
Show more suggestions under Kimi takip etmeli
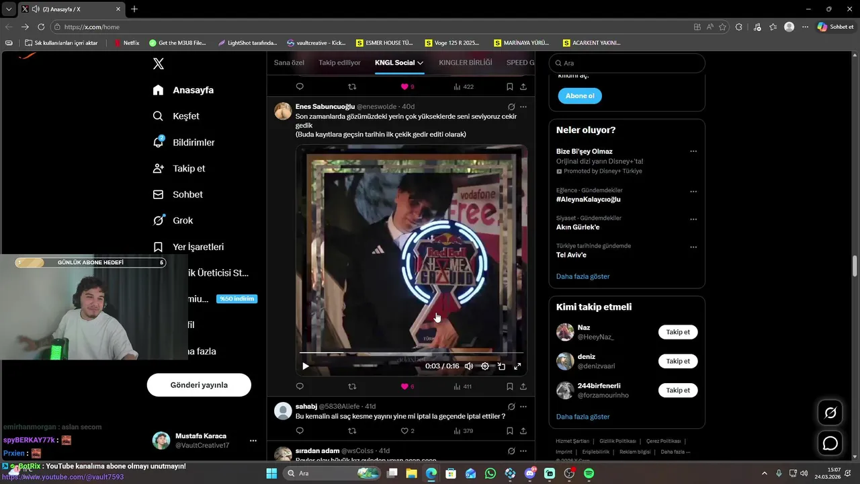[583, 417]
